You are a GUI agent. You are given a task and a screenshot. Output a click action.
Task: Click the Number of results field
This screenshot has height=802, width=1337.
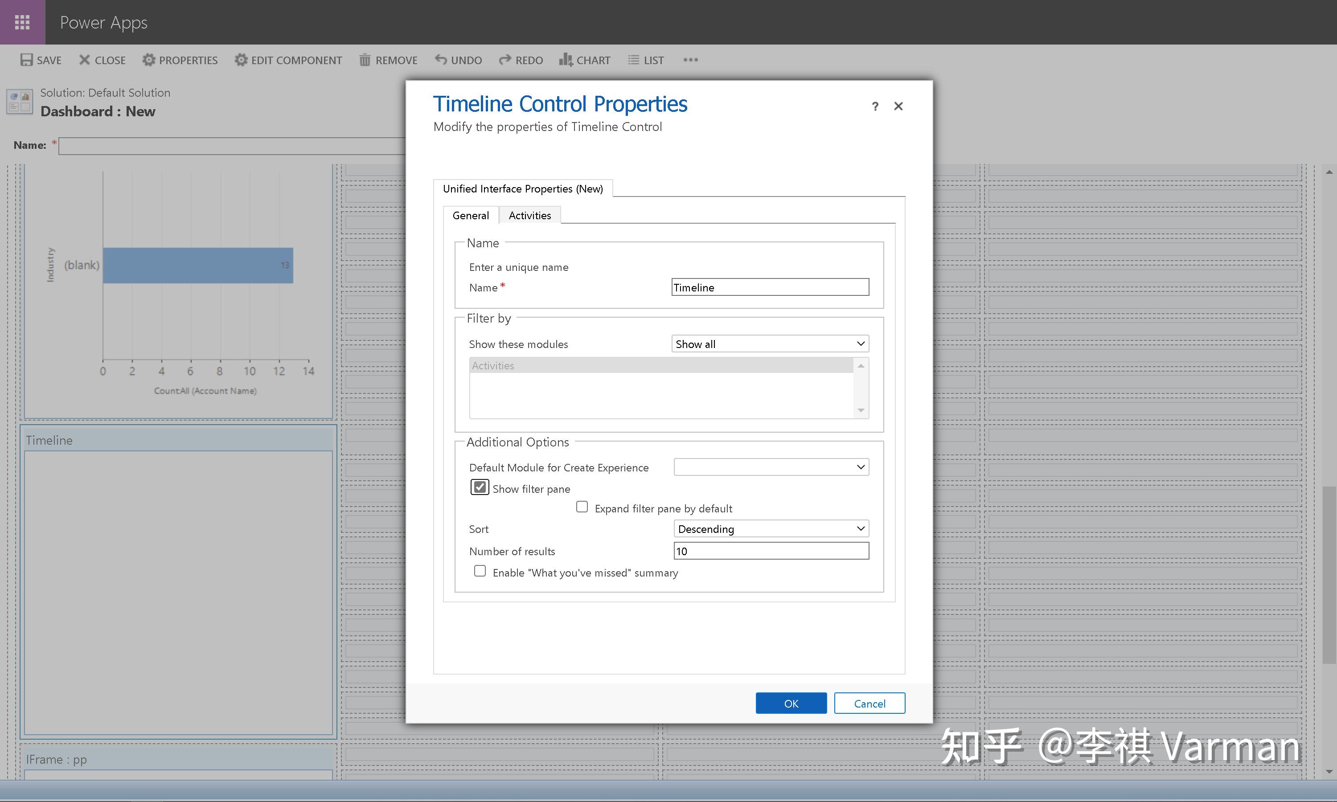point(771,551)
